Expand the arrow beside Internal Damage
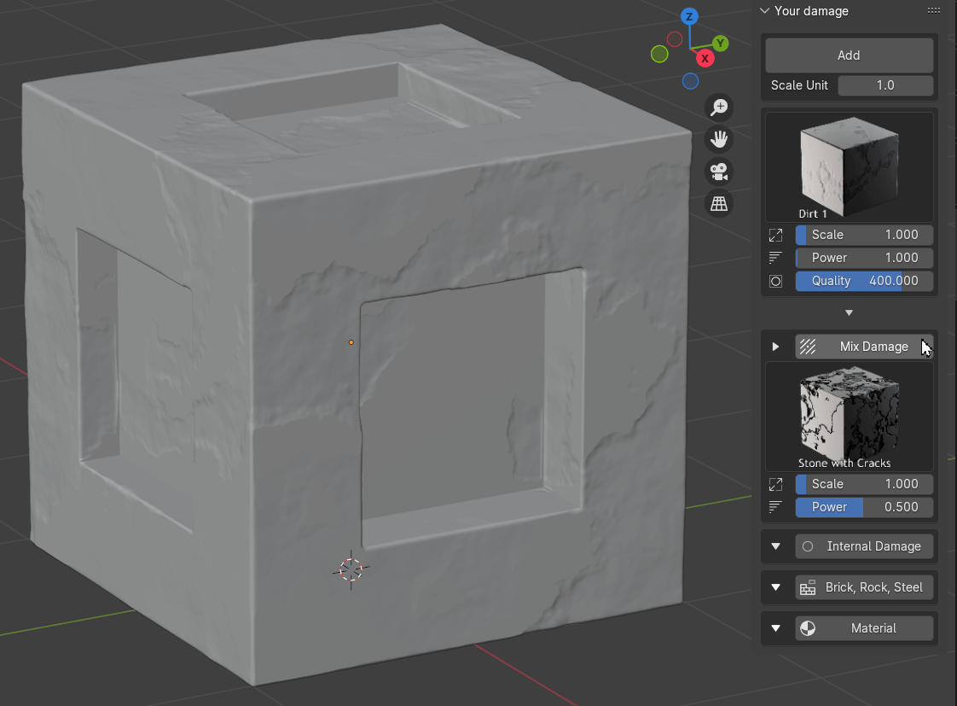 point(775,546)
